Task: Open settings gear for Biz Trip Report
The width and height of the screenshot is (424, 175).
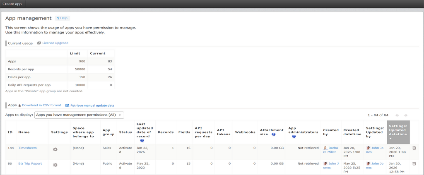Action: click(55, 165)
